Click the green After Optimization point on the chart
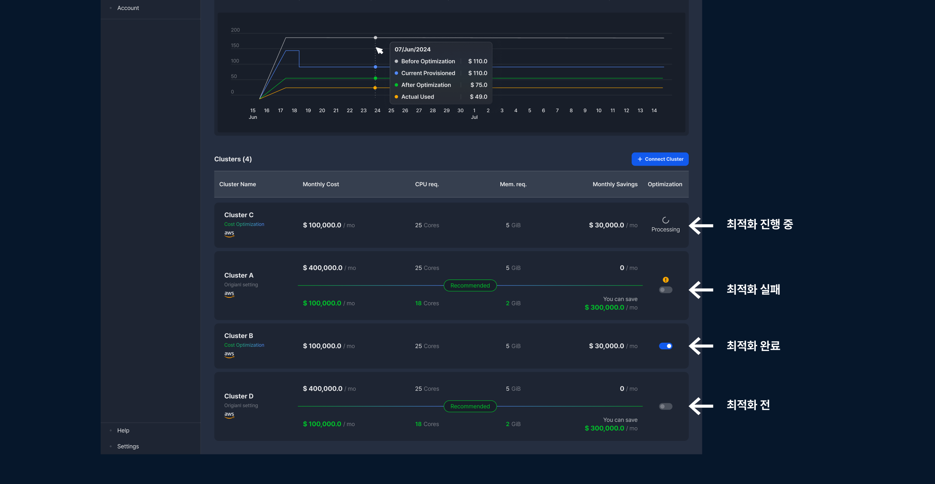 375,78
